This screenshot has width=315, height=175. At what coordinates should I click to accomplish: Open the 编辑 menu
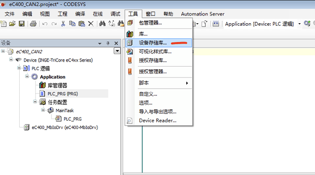[27, 14]
